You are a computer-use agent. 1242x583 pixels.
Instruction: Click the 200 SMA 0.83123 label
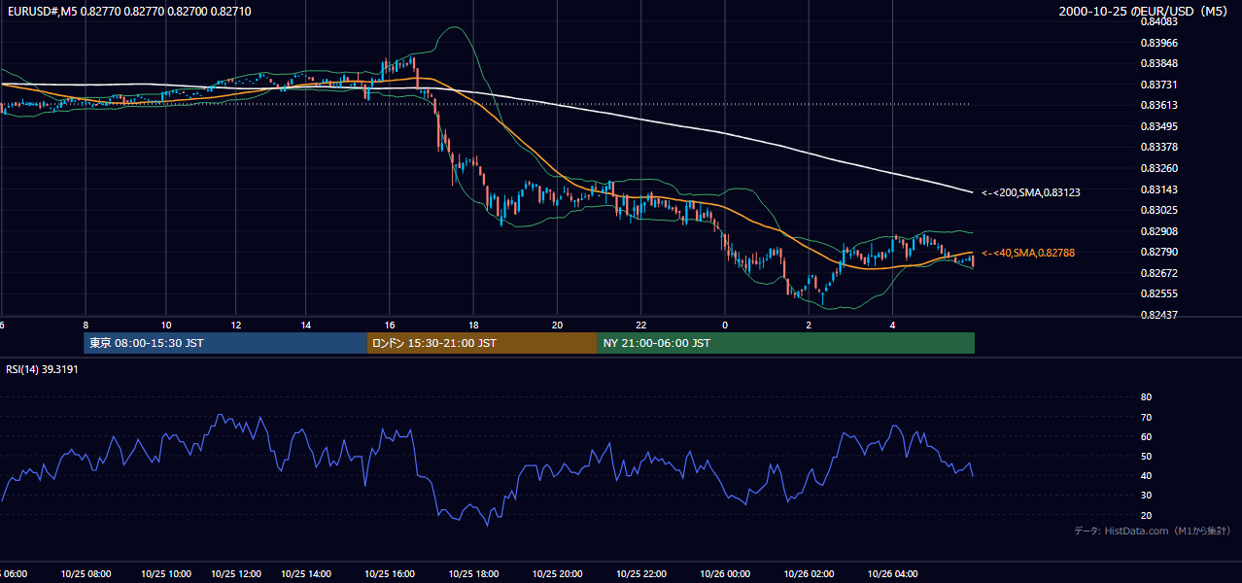(1031, 192)
